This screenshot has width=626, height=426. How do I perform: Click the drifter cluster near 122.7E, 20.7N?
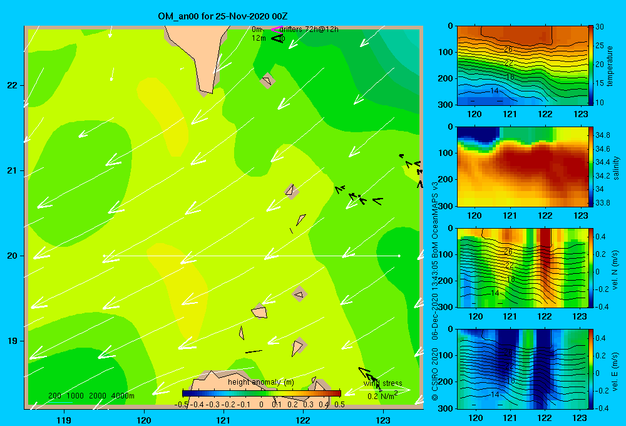coord(358,195)
